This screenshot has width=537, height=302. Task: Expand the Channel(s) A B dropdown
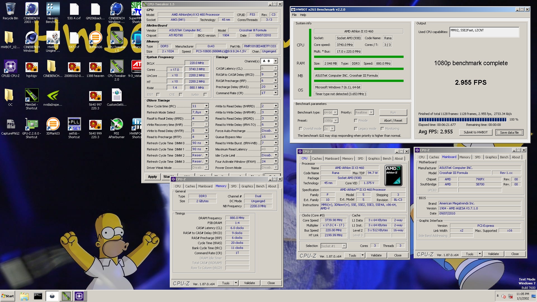point(275,61)
